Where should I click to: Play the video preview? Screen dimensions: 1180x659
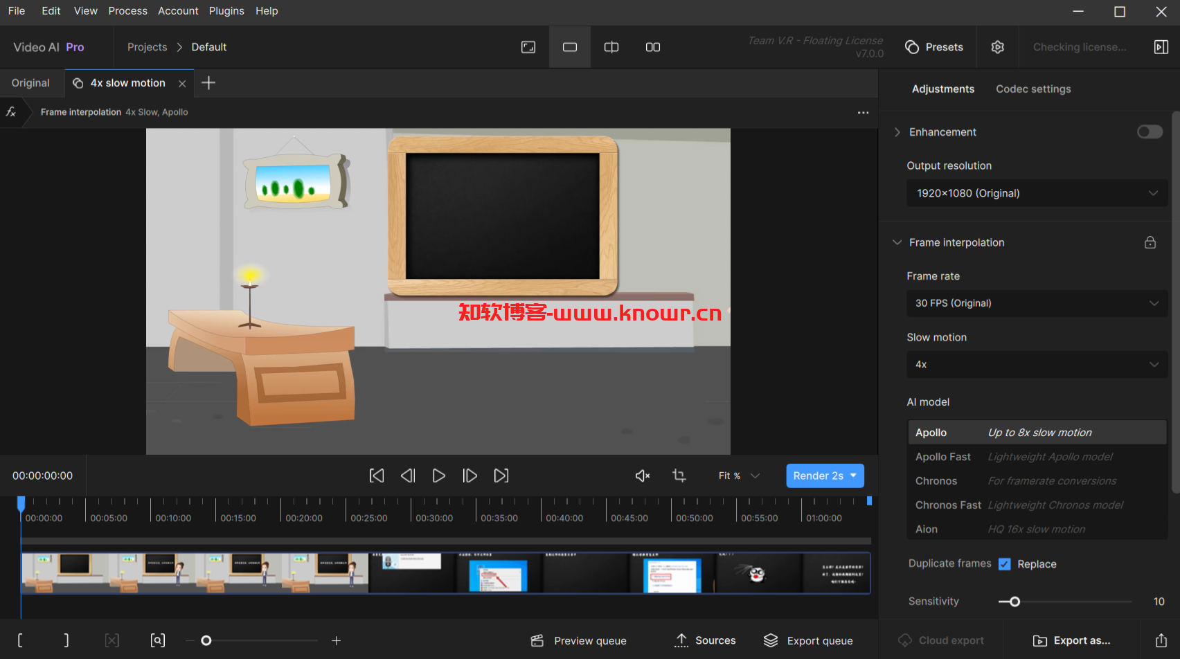(439, 476)
